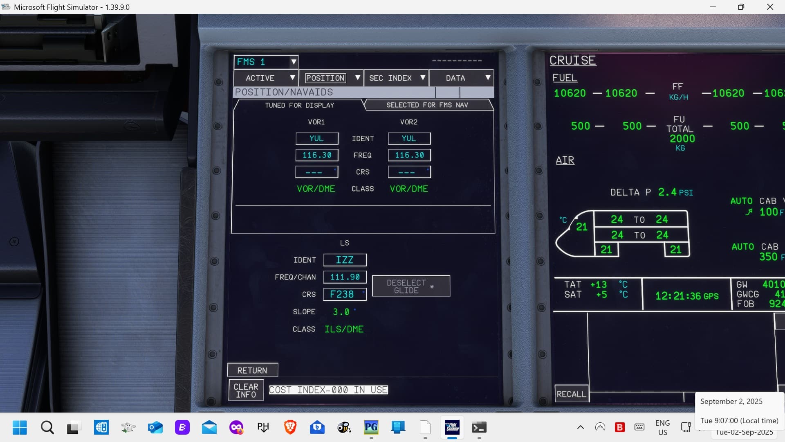The height and width of the screenshot is (442, 785).
Task: Click Microsoft Flight Simulator taskbar icon
Action: 452,428
